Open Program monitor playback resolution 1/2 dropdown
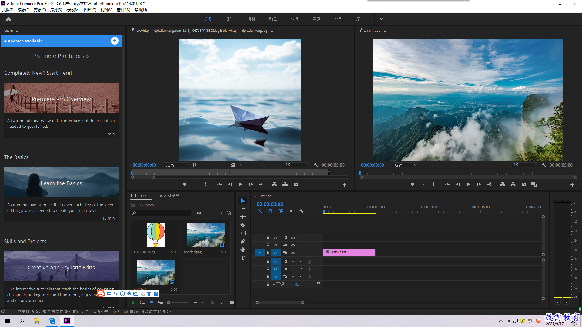 [525, 165]
